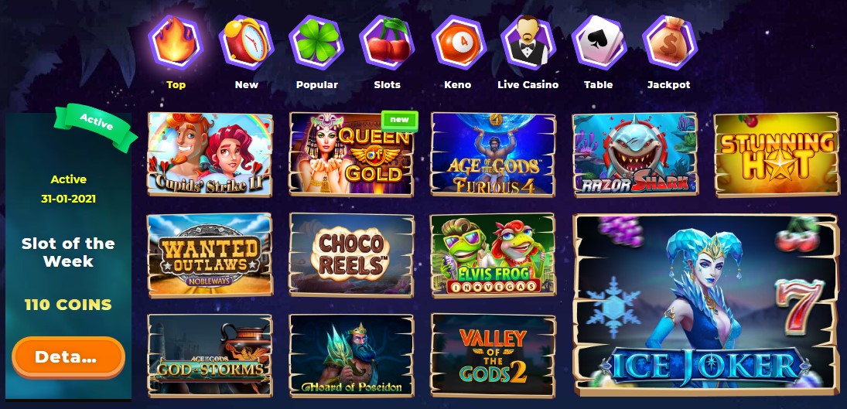Play the Elvis Frog in Vegas slot
This screenshot has width=847, height=409.
point(494,255)
